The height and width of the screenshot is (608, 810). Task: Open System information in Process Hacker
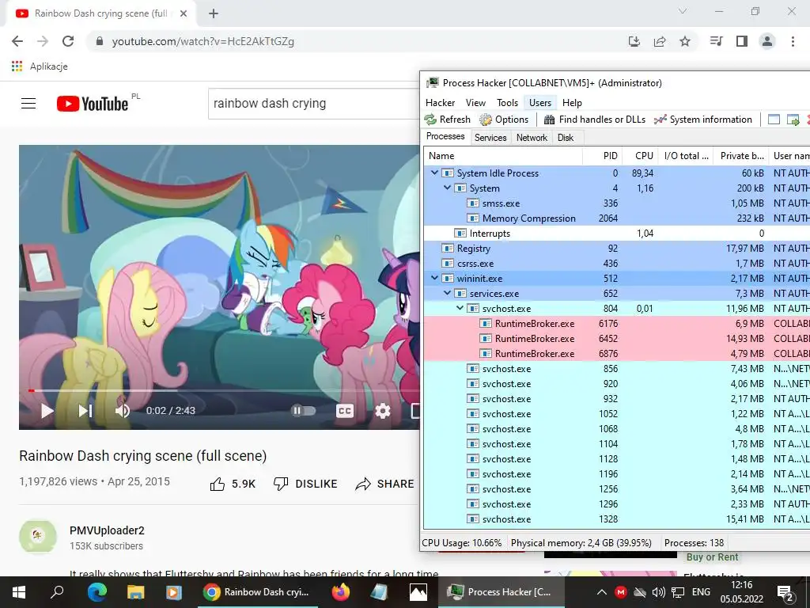point(703,120)
